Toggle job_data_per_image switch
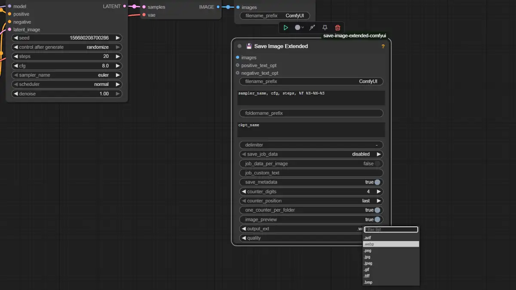516x290 pixels. 378,164
